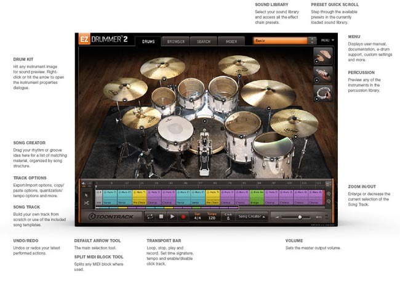Image resolution: width=400 pixels, height=281 pixels.
Task: Zoom in on the song track
Action: click(329, 194)
